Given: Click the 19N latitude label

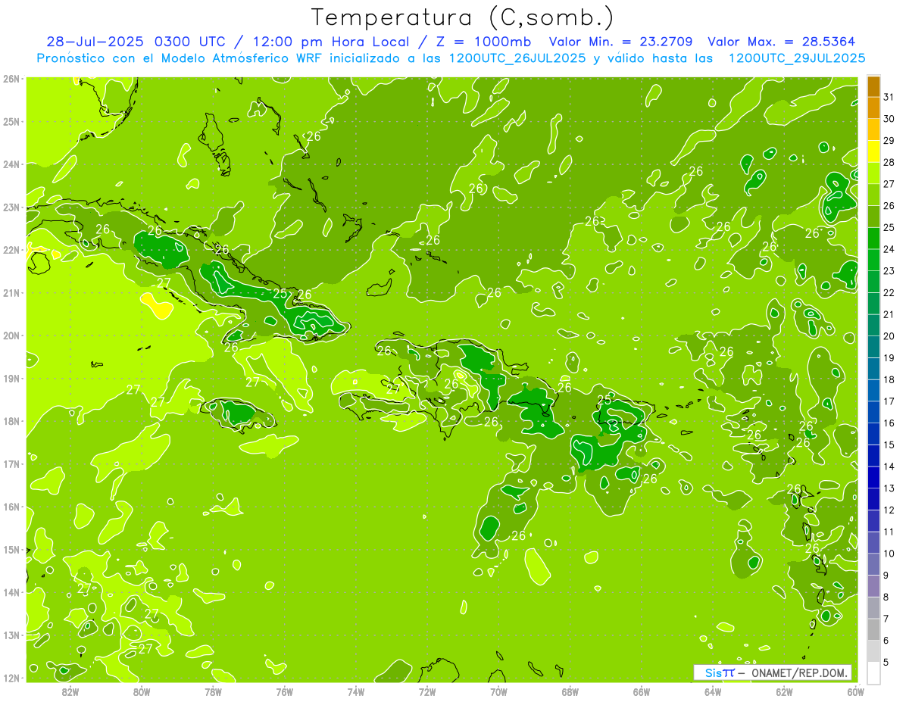Looking at the screenshot, I should [11, 378].
